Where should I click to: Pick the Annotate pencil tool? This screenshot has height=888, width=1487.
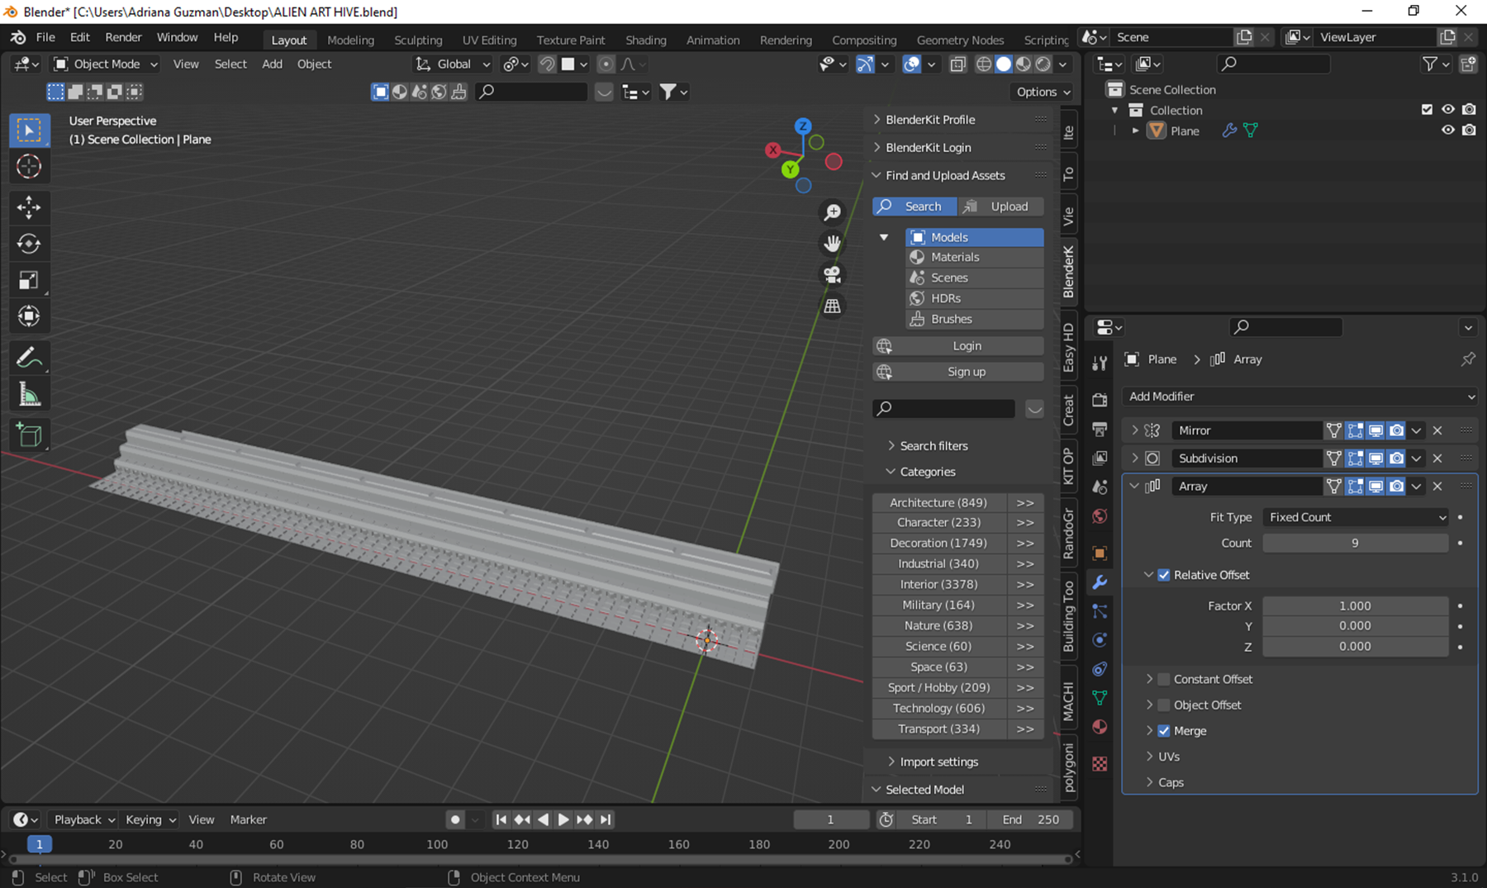[x=29, y=358]
